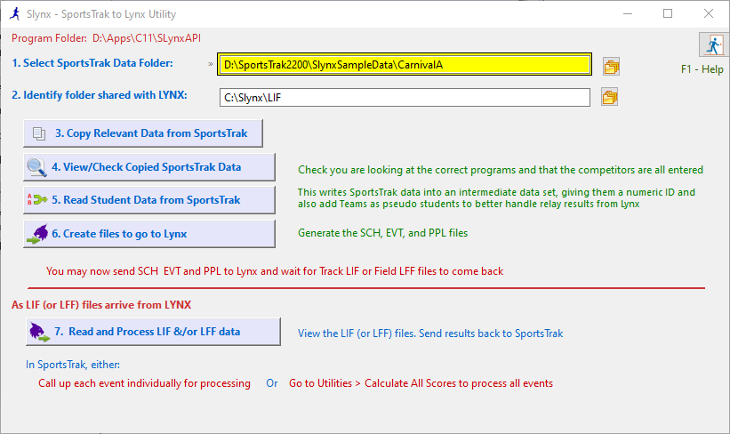This screenshot has width=730, height=434.
Task: Click Create files to go to Lynx
Action: [x=149, y=234]
